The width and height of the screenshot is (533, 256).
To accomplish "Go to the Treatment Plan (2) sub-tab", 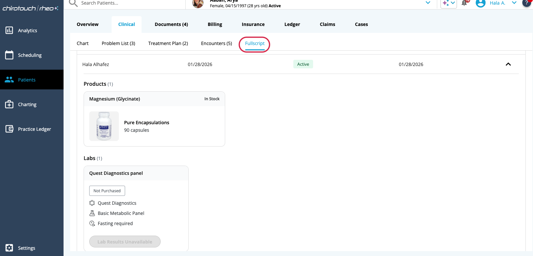I will pyautogui.click(x=168, y=43).
